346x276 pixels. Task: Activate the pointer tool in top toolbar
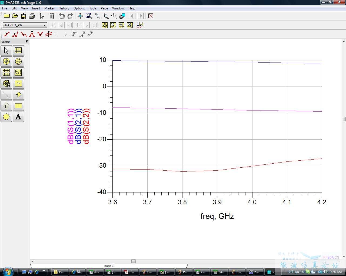tap(42, 16)
